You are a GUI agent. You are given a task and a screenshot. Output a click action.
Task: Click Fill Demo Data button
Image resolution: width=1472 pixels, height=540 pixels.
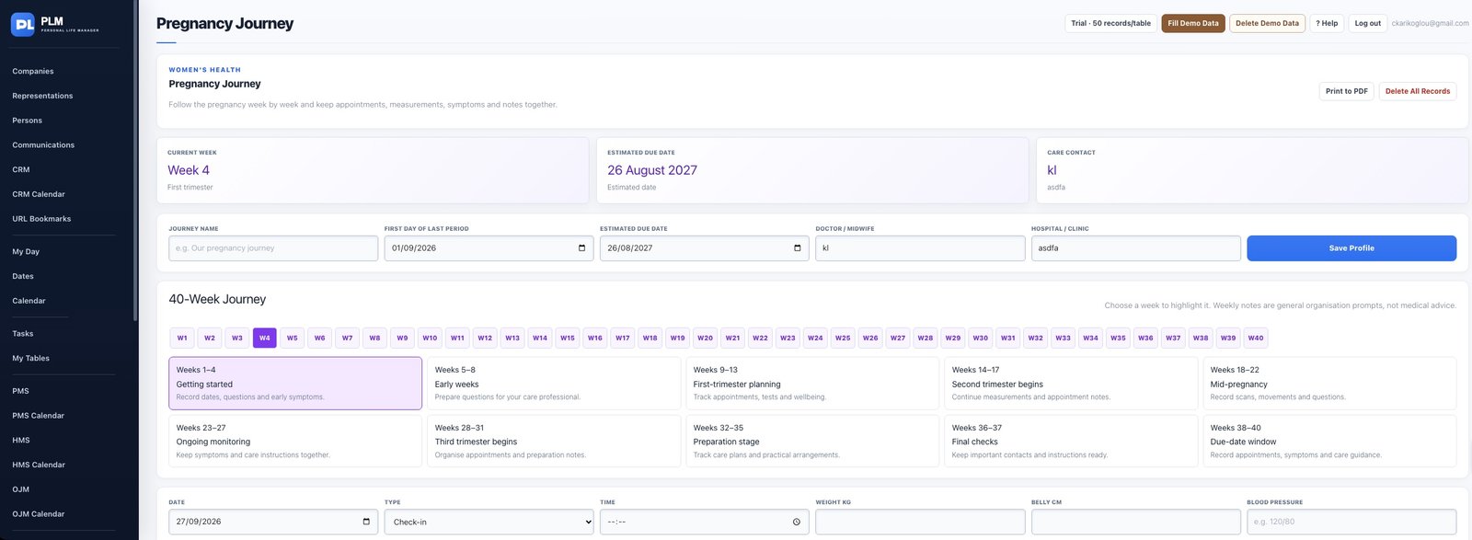(1193, 23)
